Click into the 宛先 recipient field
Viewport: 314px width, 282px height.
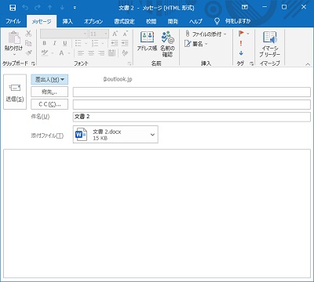coord(192,92)
